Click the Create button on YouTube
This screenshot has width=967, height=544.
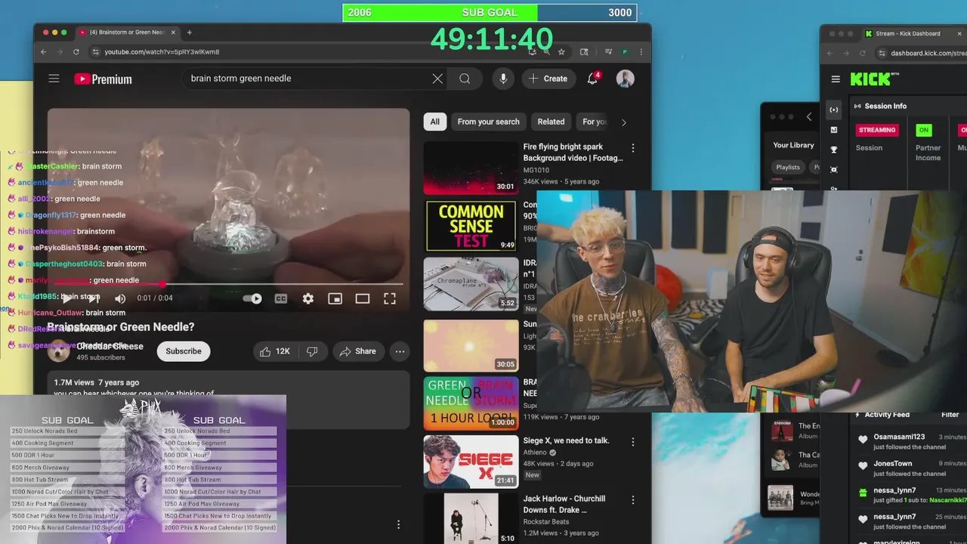point(548,79)
